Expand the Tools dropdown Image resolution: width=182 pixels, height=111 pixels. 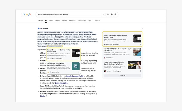[x=98, y=21]
